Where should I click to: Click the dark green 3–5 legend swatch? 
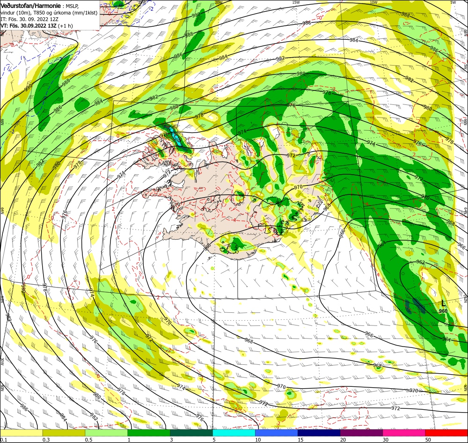[191, 433]
